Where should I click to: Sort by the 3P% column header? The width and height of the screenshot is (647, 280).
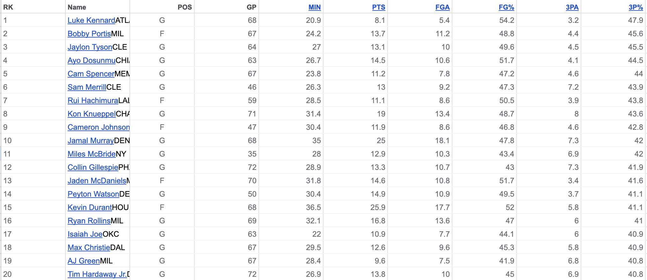point(636,7)
